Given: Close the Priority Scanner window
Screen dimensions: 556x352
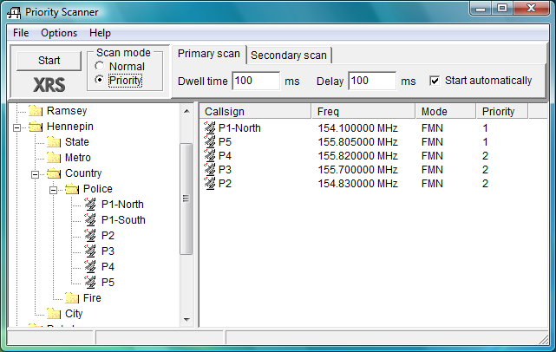Looking at the screenshot, I should coord(531,8).
